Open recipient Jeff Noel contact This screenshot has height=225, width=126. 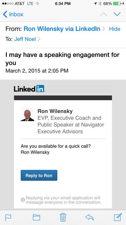[25, 39]
